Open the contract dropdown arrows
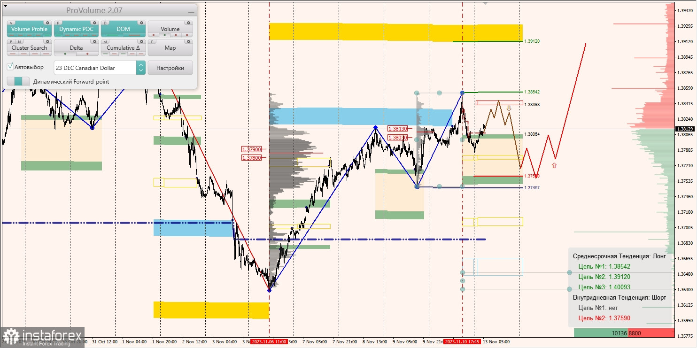The width and height of the screenshot is (697, 348). tap(141, 68)
